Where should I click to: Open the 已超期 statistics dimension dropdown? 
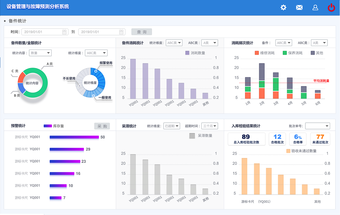click(172, 126)
